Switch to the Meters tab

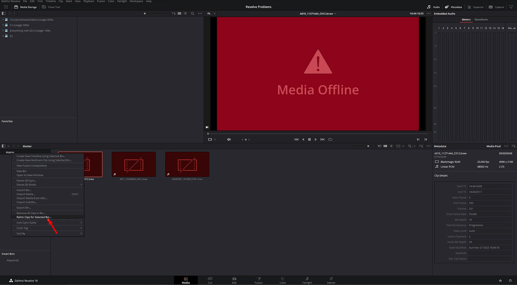click(x=466, y=19)
